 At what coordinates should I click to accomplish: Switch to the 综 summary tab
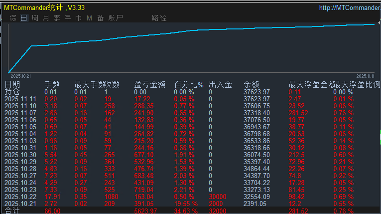13,18
